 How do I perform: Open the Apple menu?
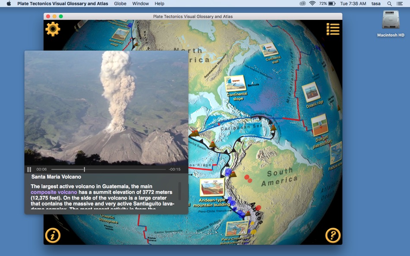9,3
